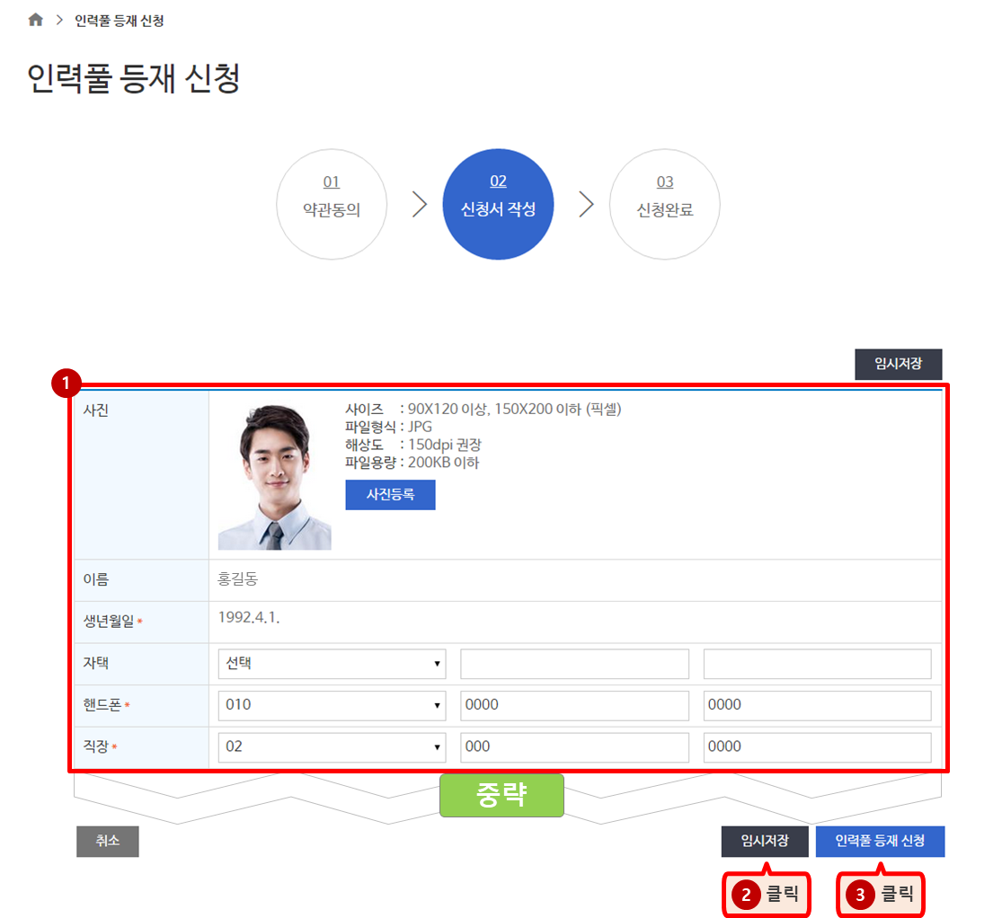Click bottom 임시저장 button beside 인력풀 등재 신청
Image resolution: width=1002 pixels, height=918 pixels.
[x=765, y=842]
